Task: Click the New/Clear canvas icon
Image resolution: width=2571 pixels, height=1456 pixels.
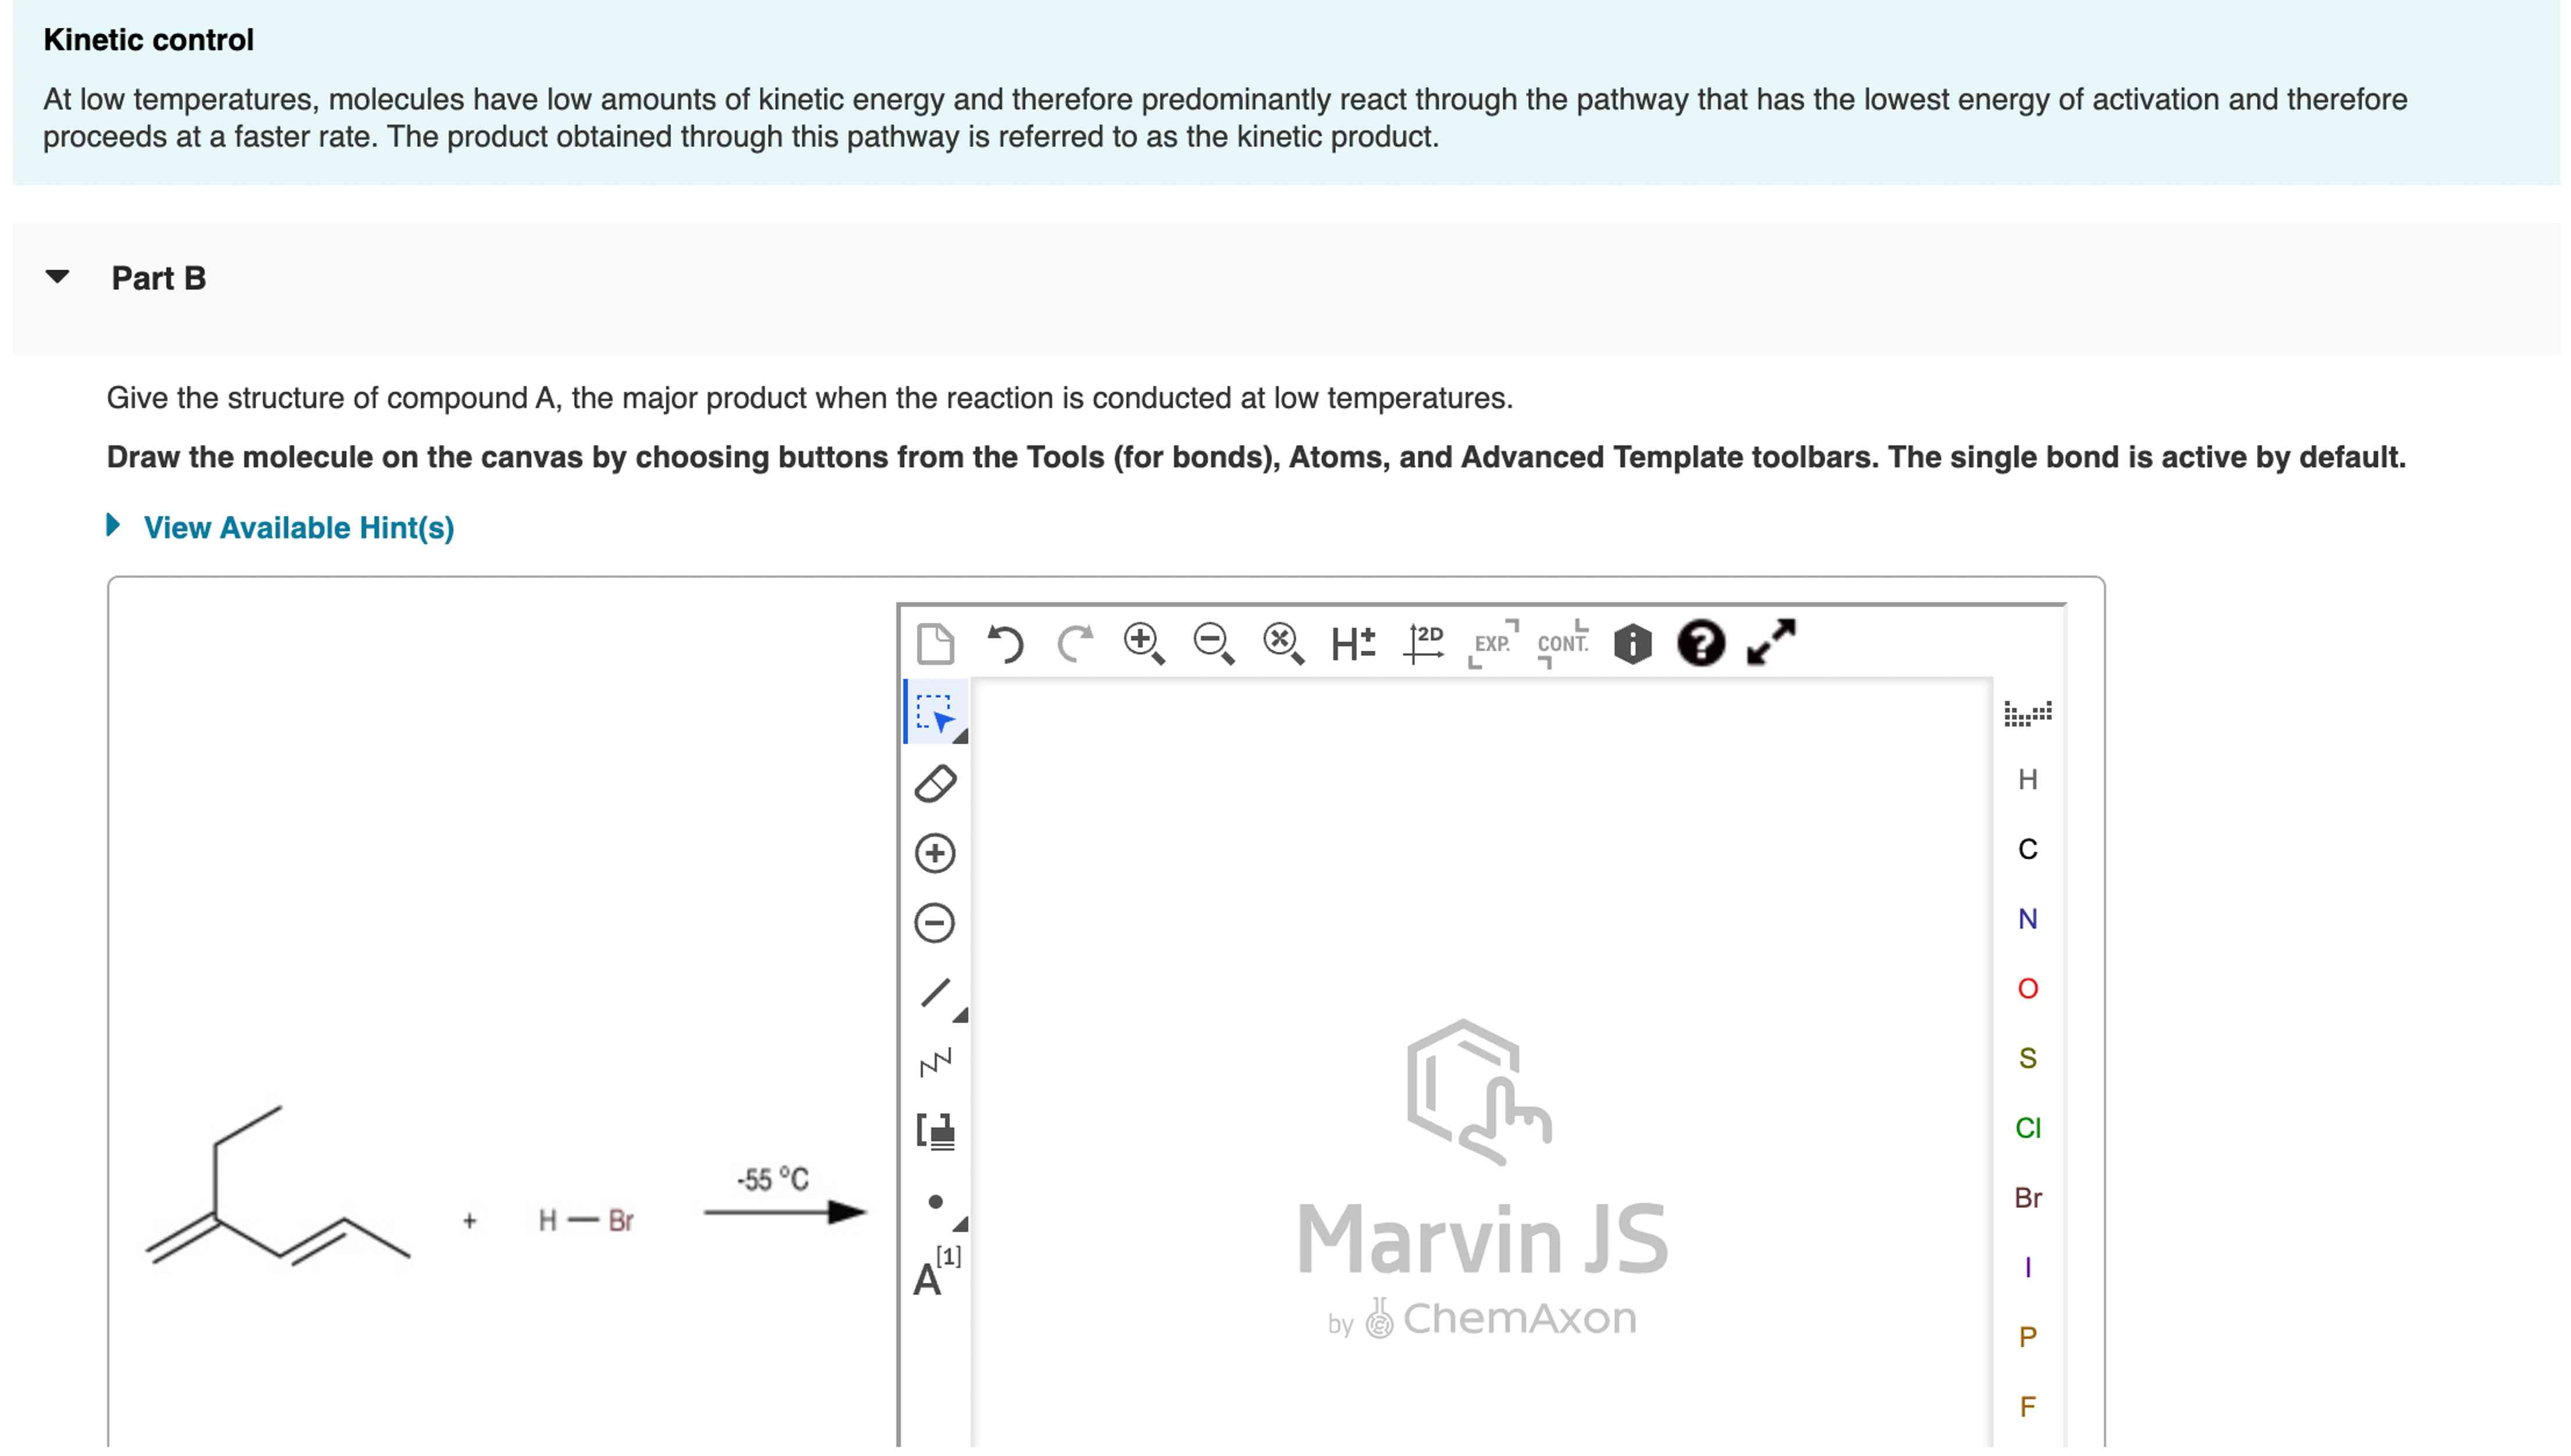Action: [934, 643]
